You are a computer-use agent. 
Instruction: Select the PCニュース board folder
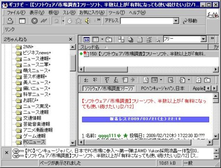point(34,142)
